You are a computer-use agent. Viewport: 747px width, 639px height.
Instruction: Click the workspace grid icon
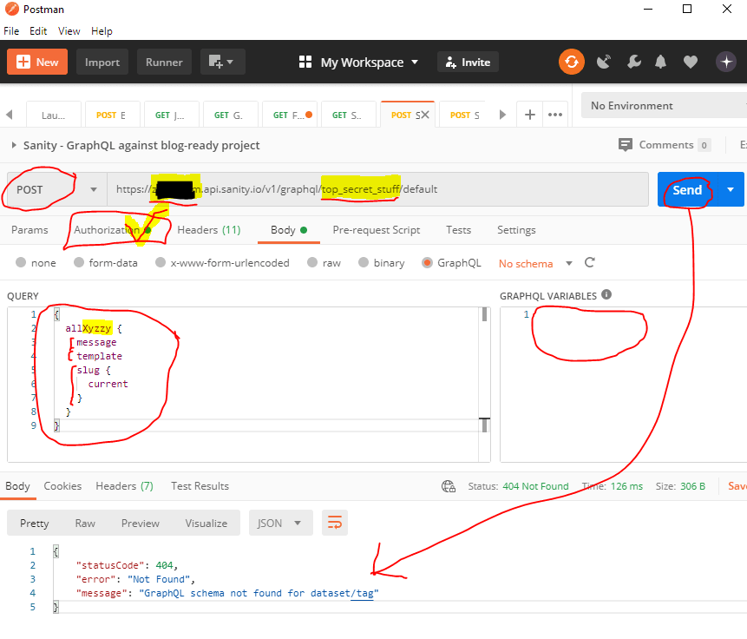coord(305,62)
